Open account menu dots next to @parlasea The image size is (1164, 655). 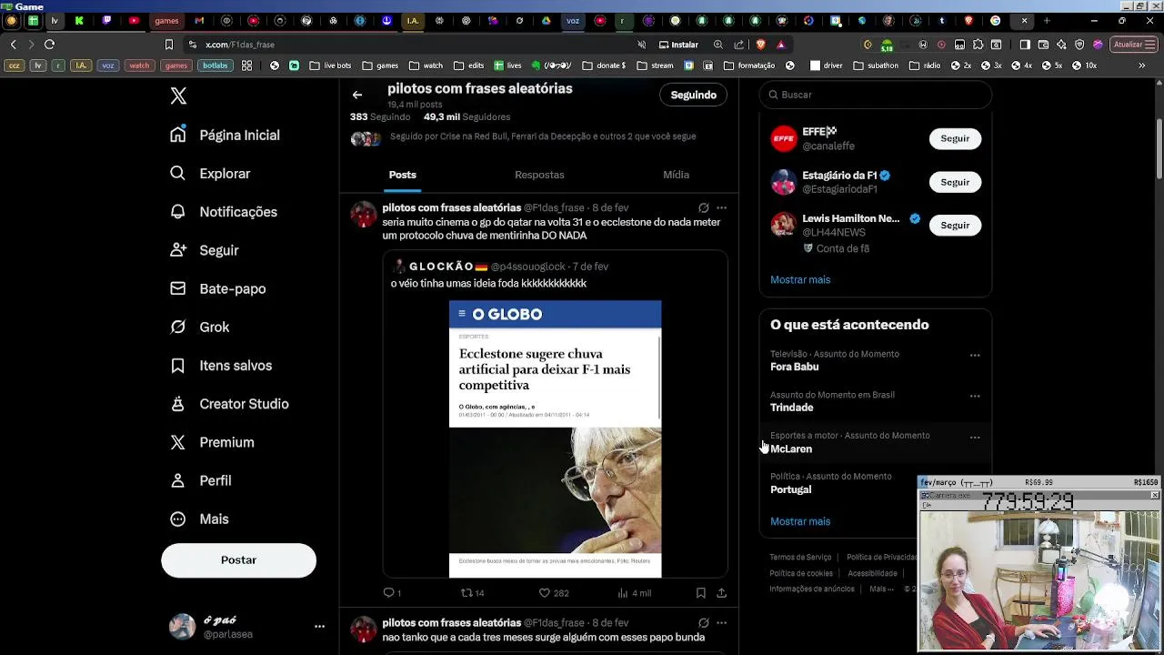click(319, 627)
